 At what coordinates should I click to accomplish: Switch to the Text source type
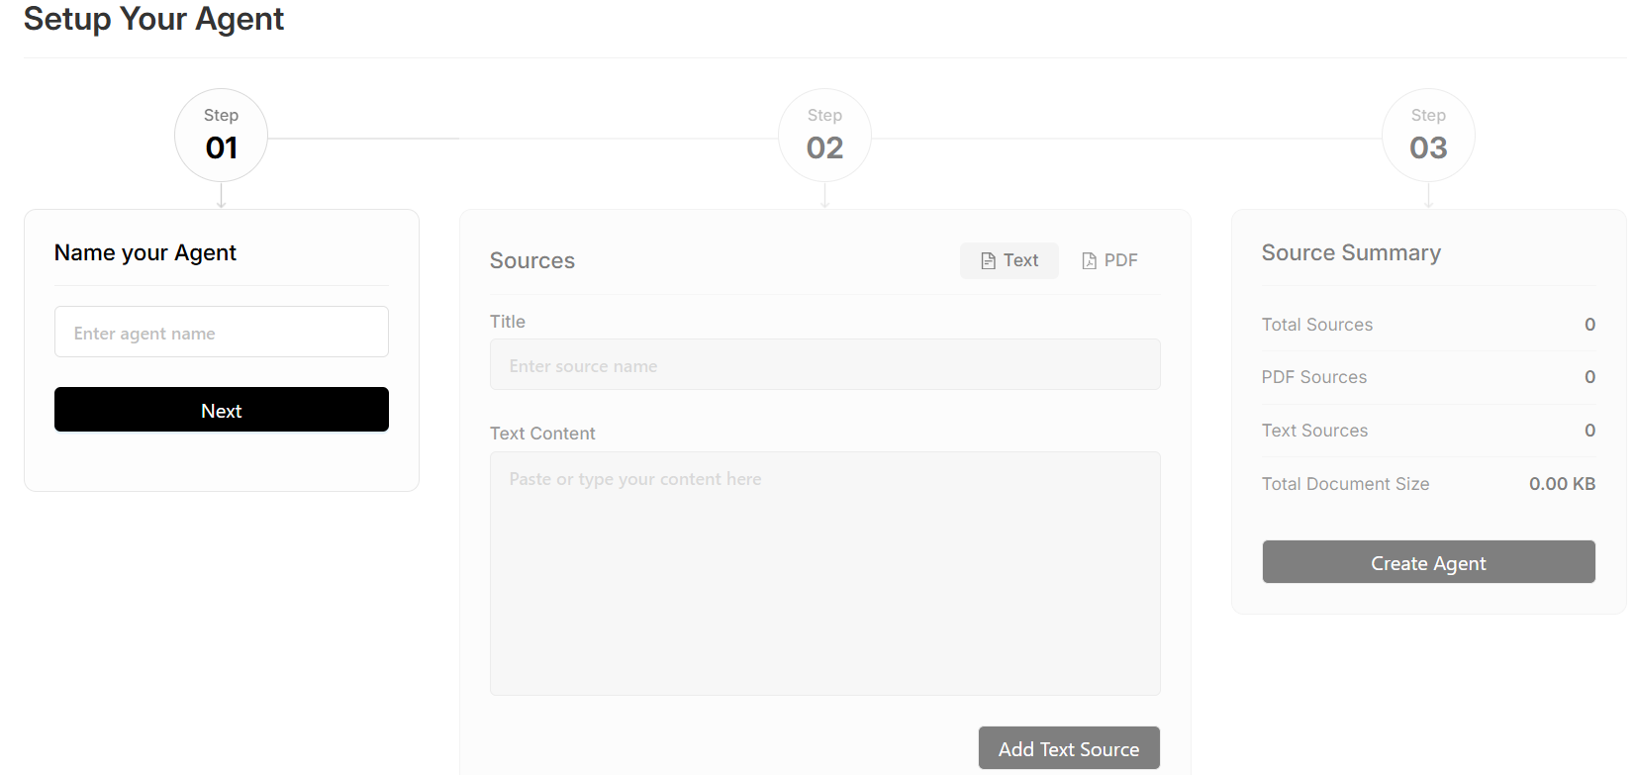point(1009,259)
